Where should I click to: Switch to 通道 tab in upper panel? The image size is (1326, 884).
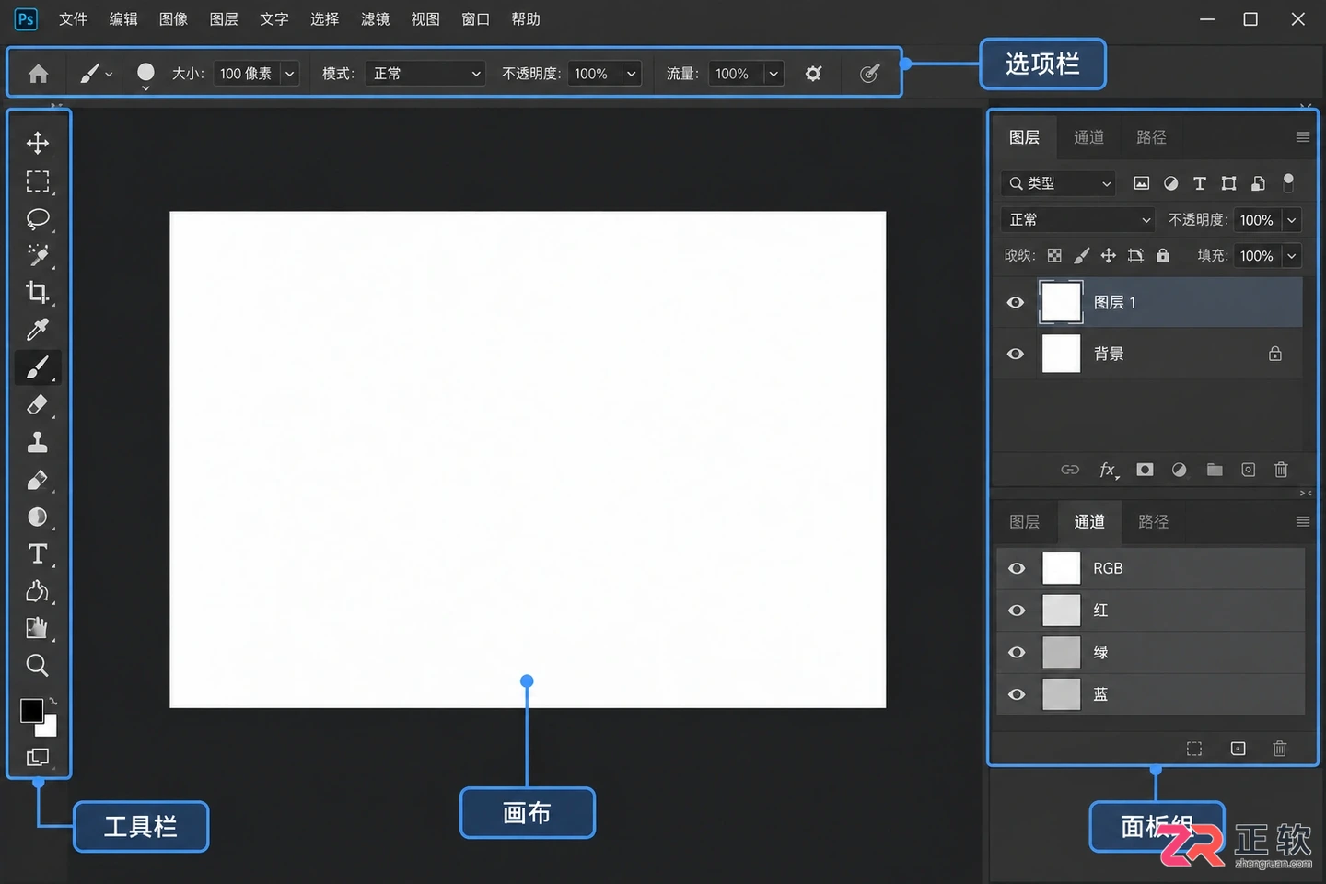point(1088,137)
